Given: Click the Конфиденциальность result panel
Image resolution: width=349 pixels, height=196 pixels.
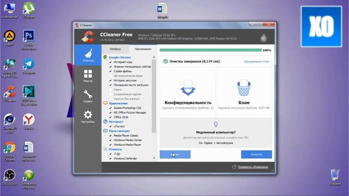Looking at the screenshot, I should [x=188, y=93].
